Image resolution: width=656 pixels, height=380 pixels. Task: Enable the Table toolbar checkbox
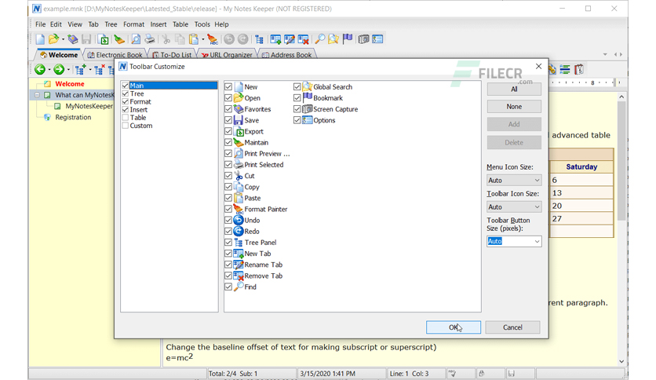[125, 118]
